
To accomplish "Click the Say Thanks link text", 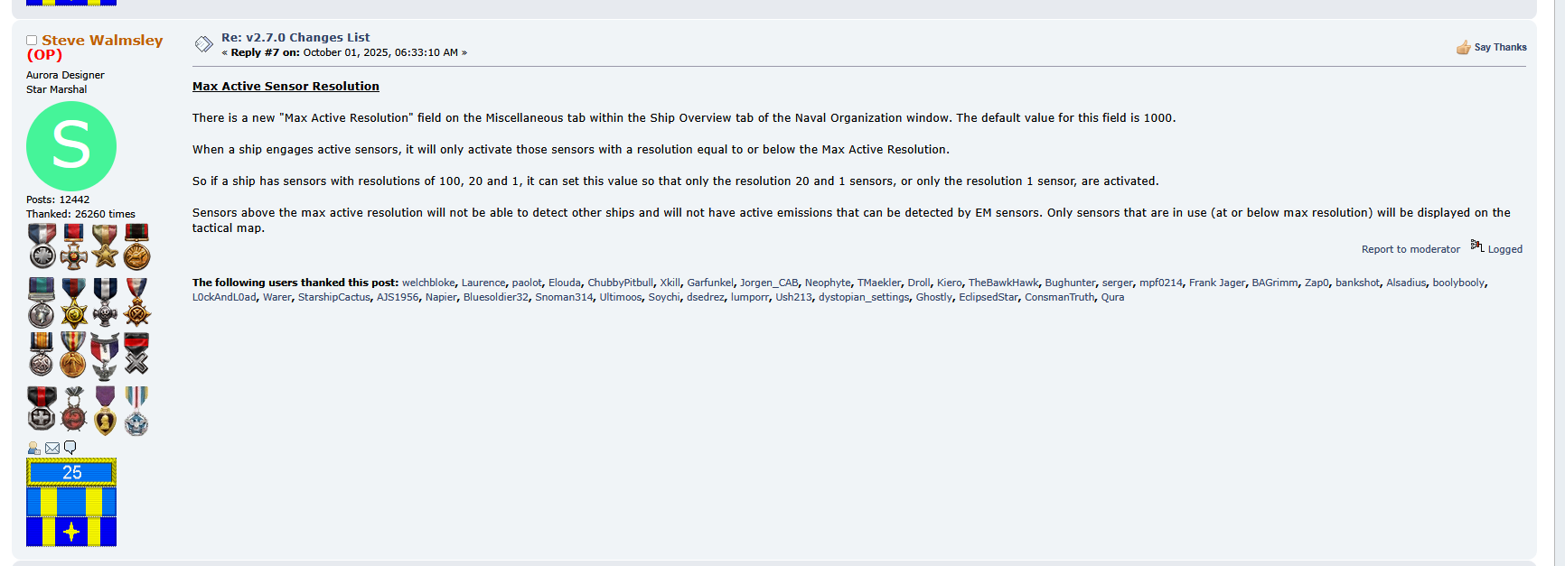I will 1500,47.
